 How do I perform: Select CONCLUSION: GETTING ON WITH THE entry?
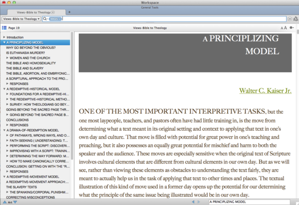click(38, 166)
